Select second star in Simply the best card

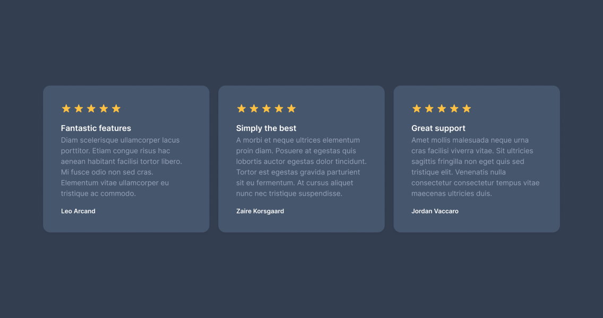pyautogui.click(x=254, y=109)
